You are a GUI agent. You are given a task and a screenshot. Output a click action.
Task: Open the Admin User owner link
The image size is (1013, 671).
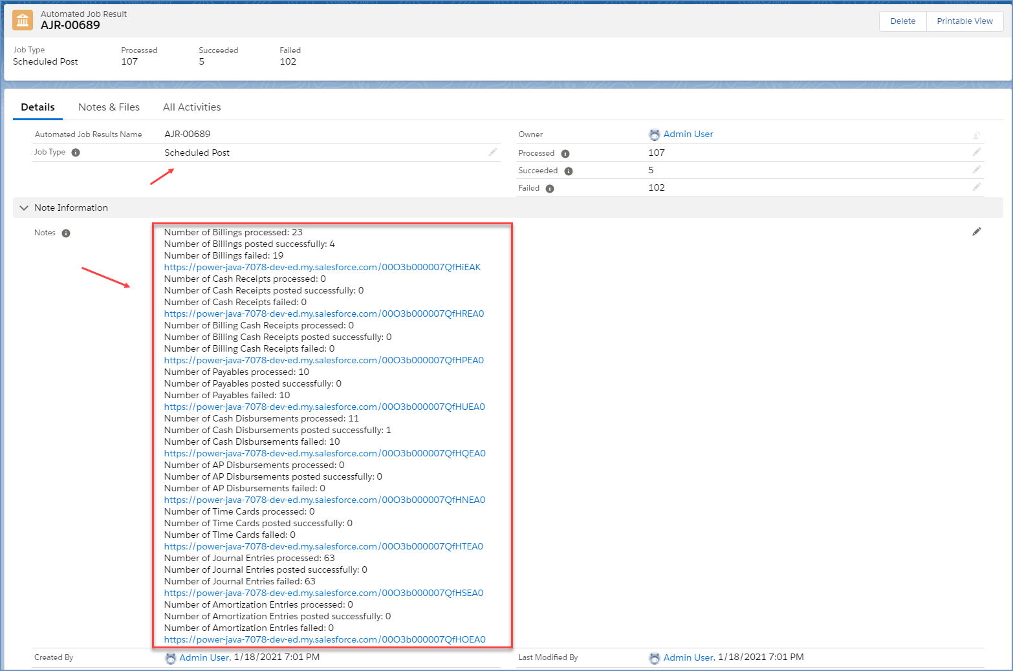pos(688,134)
